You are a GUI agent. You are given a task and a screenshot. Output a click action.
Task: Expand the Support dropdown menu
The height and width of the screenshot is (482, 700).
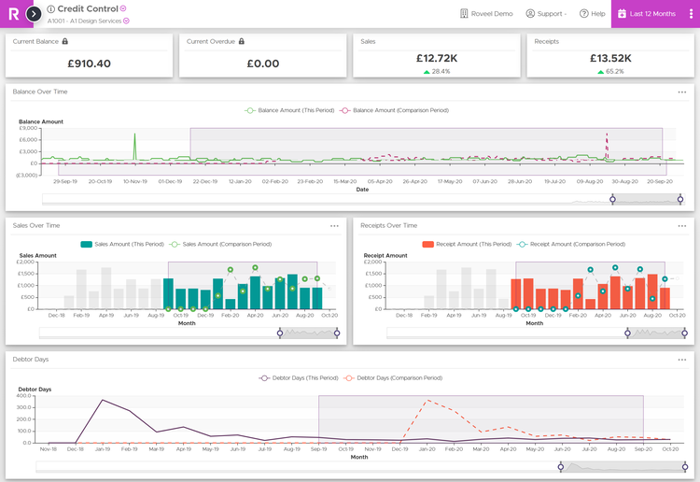(545, 14)
